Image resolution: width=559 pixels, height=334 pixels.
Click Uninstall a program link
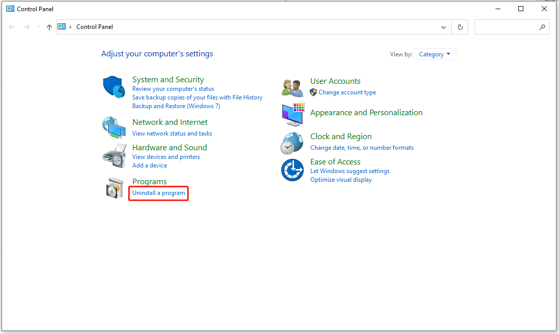(159, 193)
